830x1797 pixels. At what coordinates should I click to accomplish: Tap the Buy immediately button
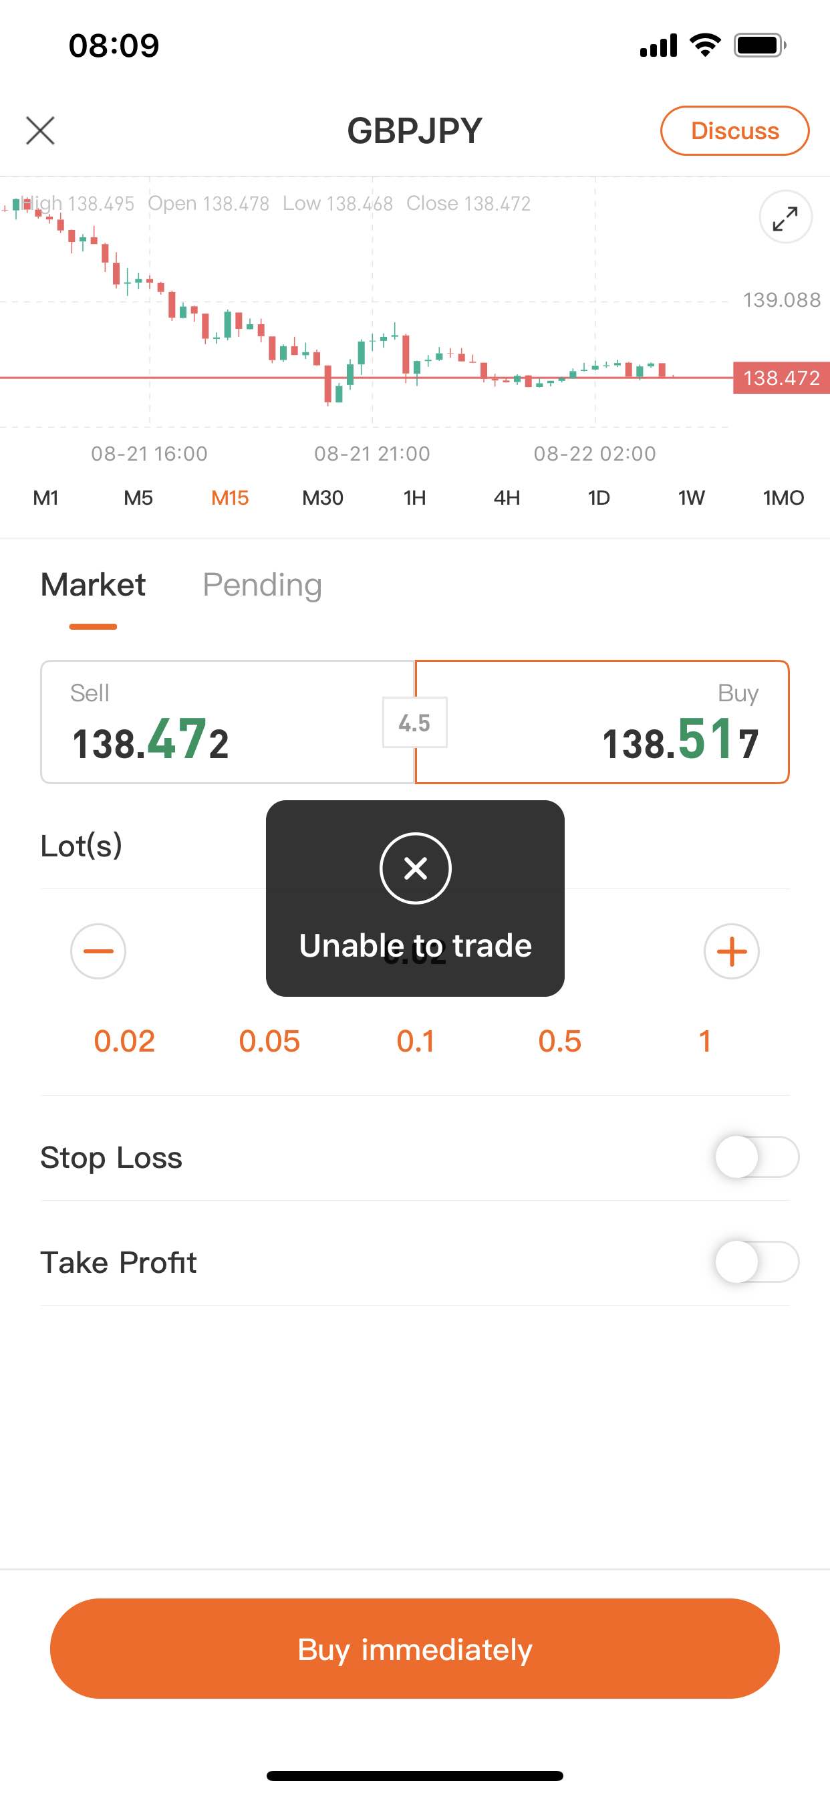[x=415, y=1649]
